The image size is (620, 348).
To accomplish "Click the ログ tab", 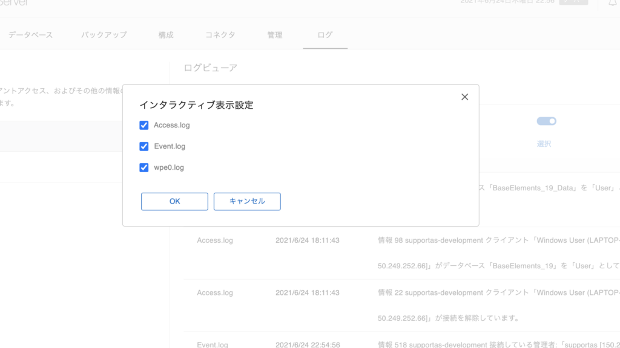I will pyautogui.click(x=325, y=35).
